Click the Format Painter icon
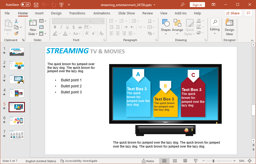 [x=16, y=33]
